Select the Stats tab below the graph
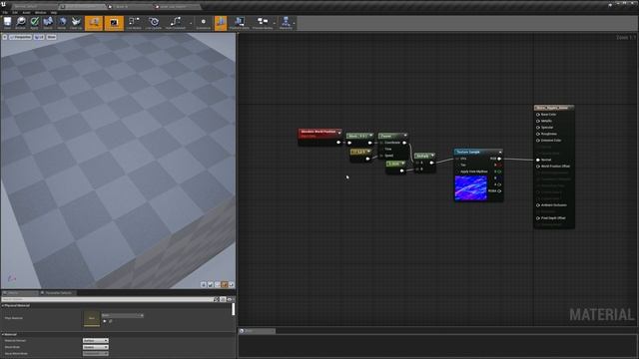 257,331
